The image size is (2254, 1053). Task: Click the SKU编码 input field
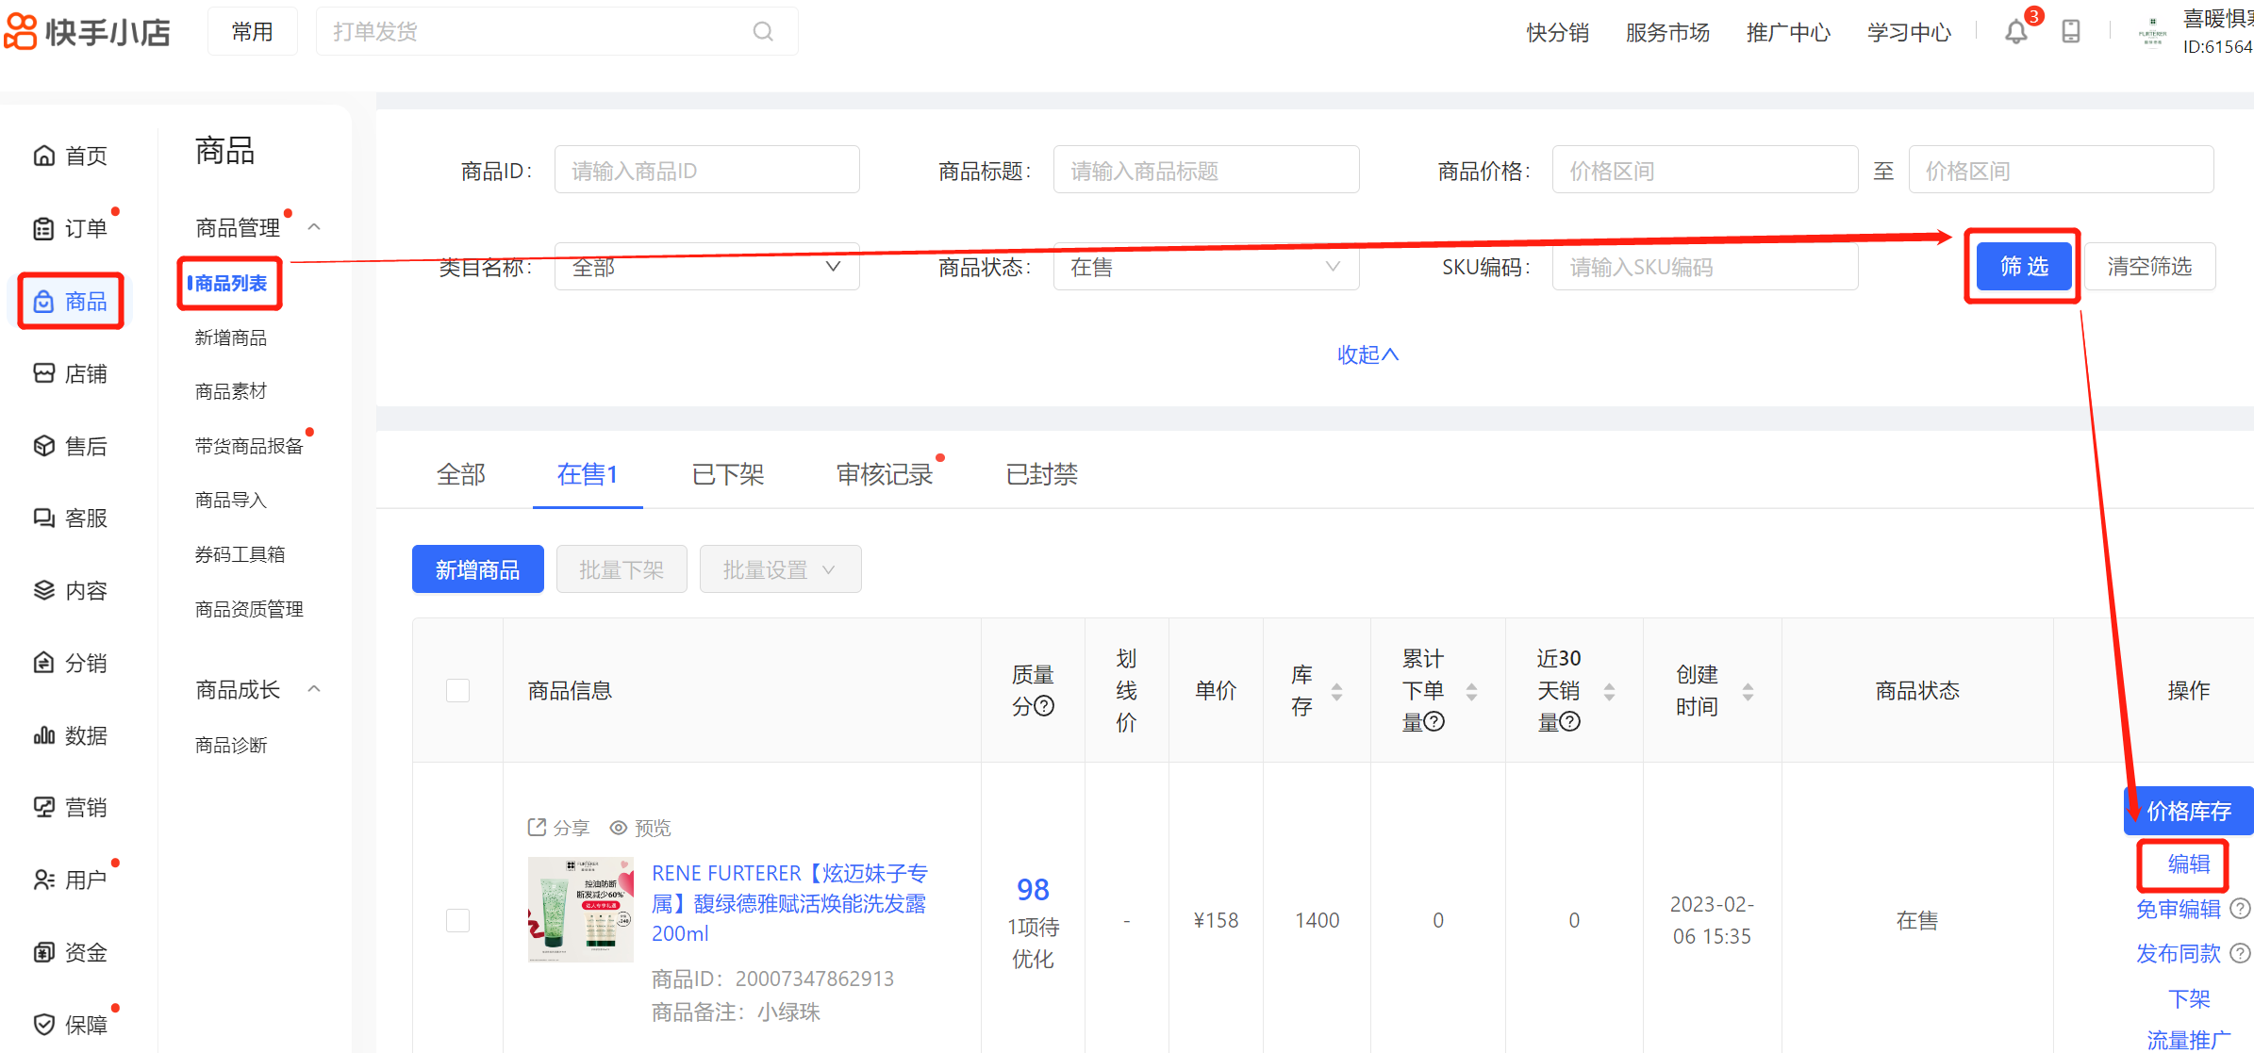click(x=1705, y=267)
